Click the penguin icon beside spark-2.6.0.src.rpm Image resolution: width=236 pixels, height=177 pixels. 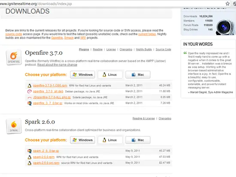click(30, 163)
